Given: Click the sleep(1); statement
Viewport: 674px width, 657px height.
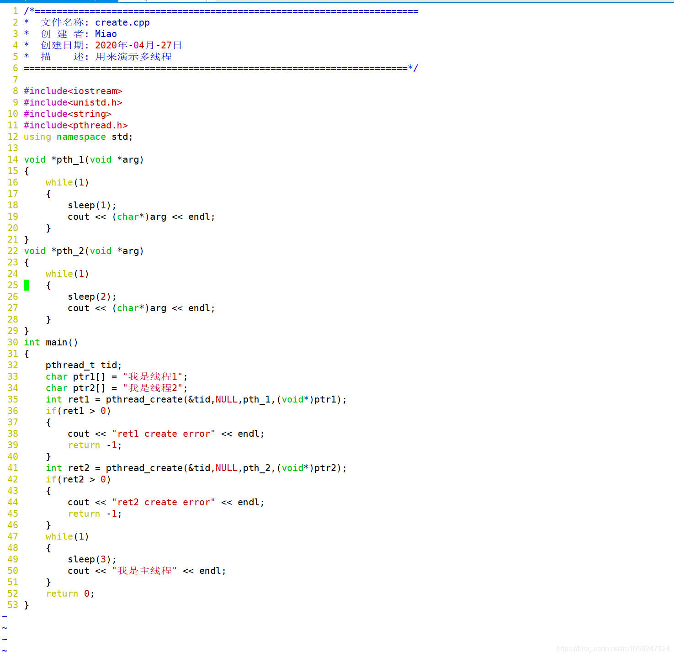Looking at the screenshot, I should (92, 205).
